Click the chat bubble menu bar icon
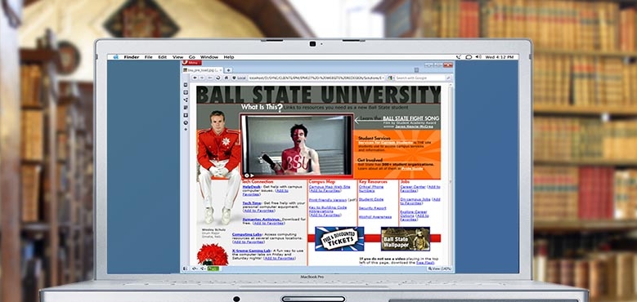 point(469,57)
